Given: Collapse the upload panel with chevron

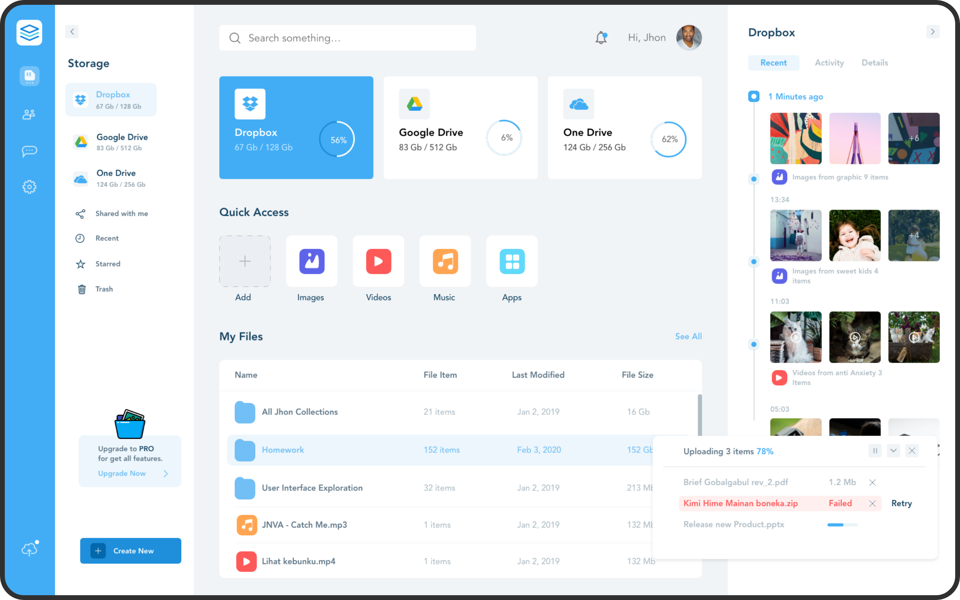Looking at the screenshot, I should pyautogui.click(x=893, y=451).
